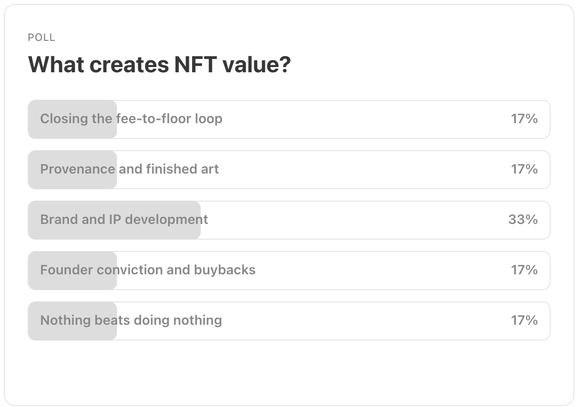Screen dimensions: 581x407
Task: Choose 'Brand and IP development' poll option
Action: 289,220
